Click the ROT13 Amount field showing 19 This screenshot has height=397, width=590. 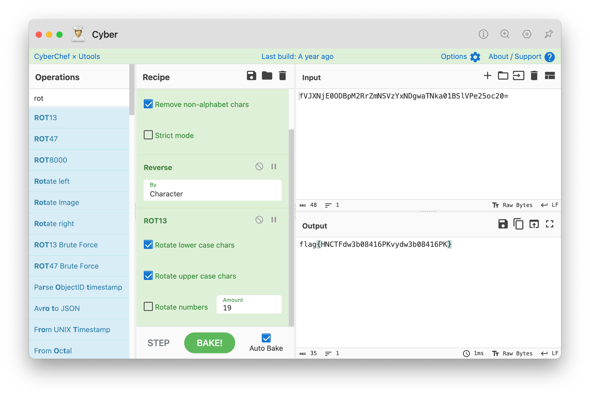[249, 304]
